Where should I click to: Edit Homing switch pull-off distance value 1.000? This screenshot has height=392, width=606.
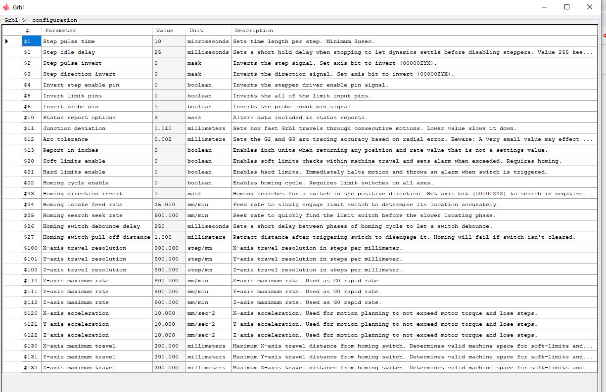click(169, 237)
